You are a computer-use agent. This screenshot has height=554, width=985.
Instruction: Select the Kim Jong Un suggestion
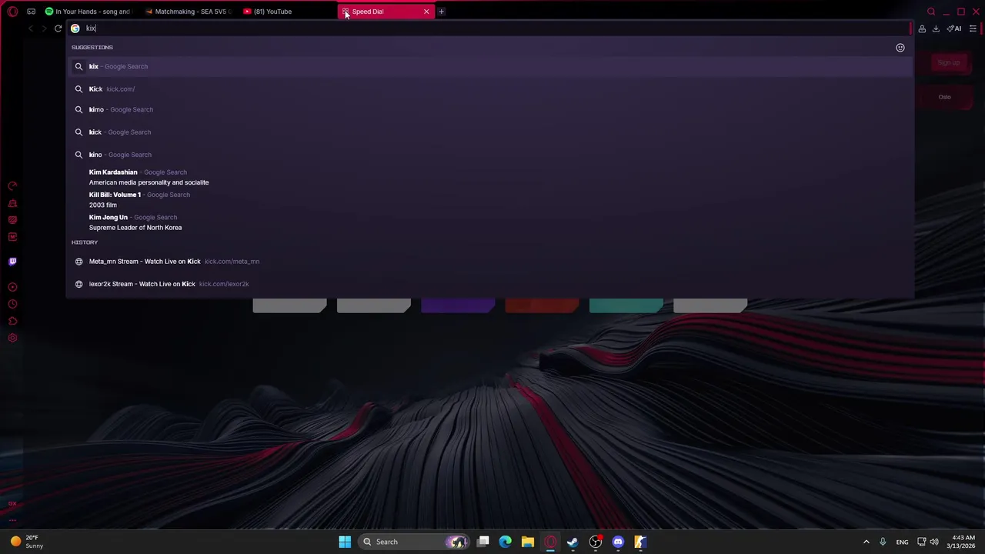tap(489, 222)
